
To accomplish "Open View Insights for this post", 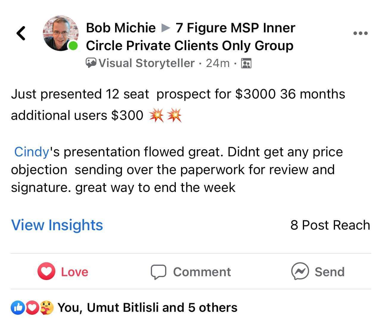I will 57,225.
